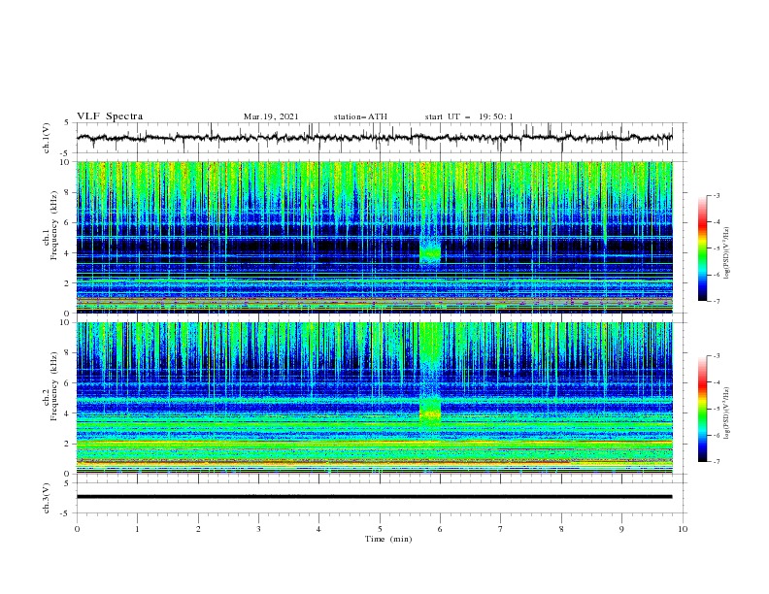Click the ch.2 color scale bar
Image resolution: width=769 pixels, height=594 pixels.
[702, 409]
